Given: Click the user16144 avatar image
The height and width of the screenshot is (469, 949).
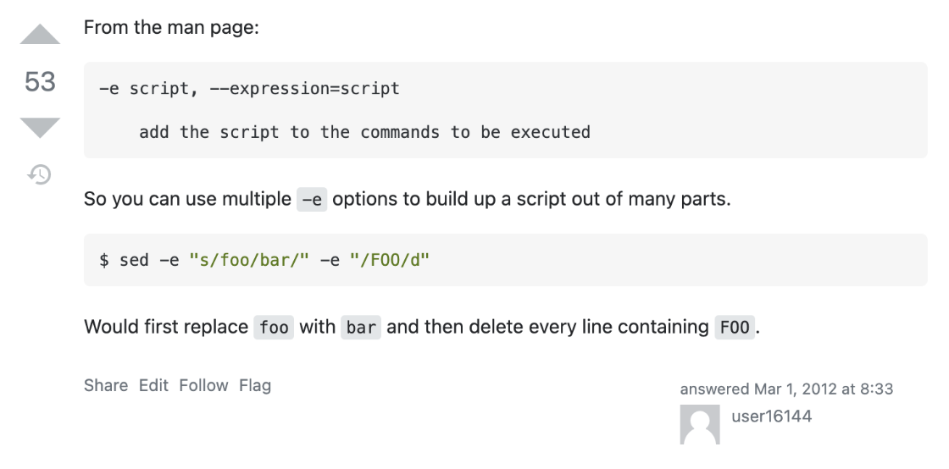Looking at the screenshot, I should point(700,424).
